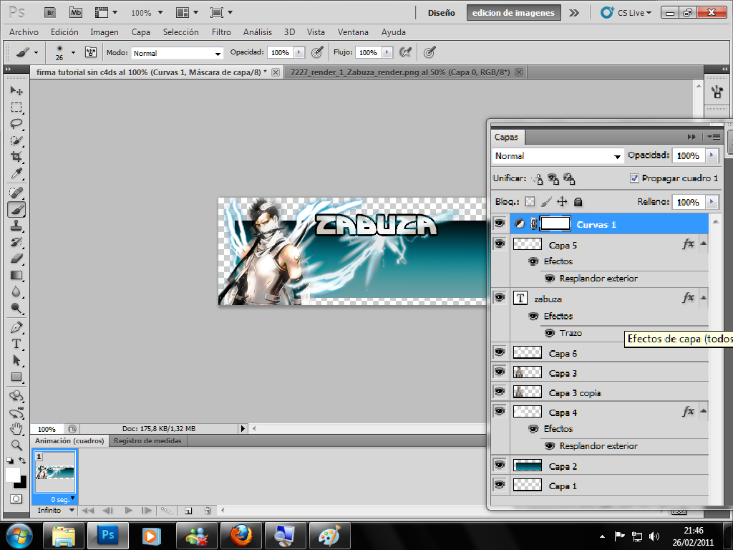The width and height of the screenshot is (733, 550).
Task: Hide the zabuza text layer
Action: click(500, 298)
